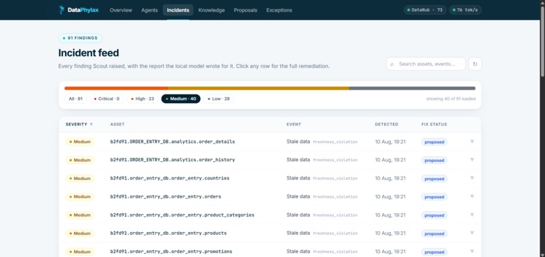
Task: Click Medium severity badge in order_history row
Action: [x=80, y=161]
